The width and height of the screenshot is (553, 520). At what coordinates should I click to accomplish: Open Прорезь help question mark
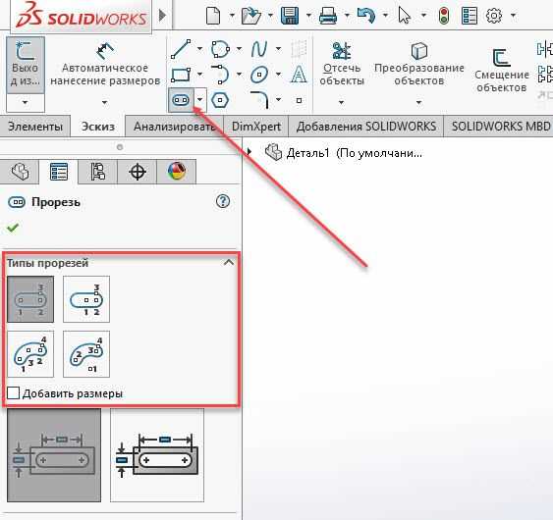[223, 201]
